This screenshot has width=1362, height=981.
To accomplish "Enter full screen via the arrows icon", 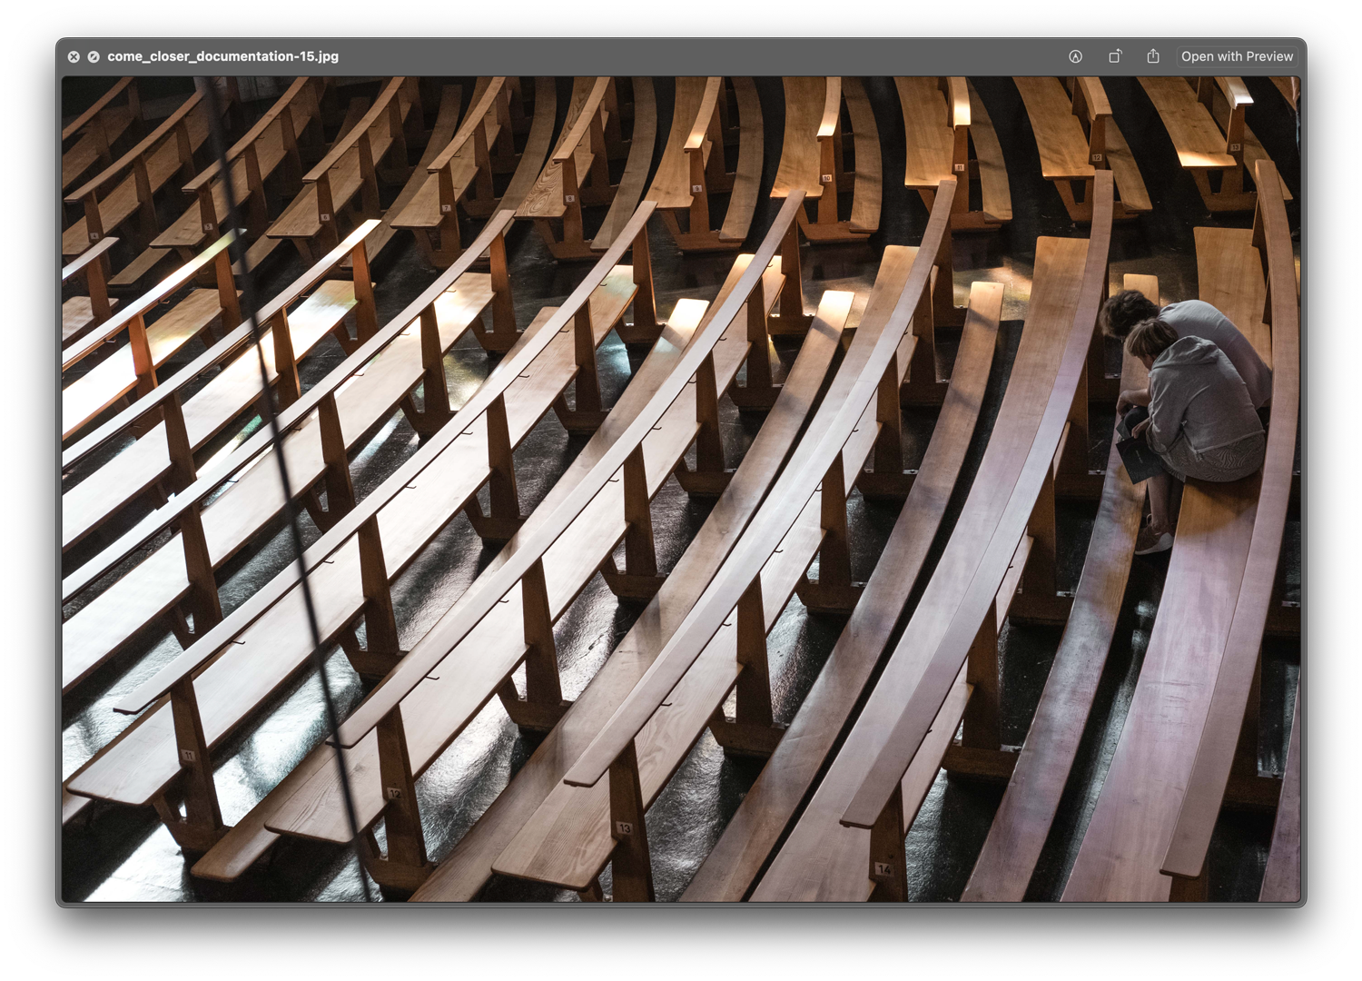I will pos(94,56).
